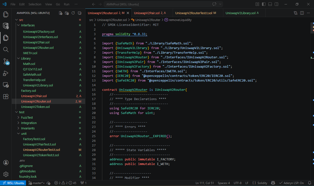The image size is (314, 186).
Task: Click the Solidity language mode selector
Action: click(x=260, y=183)
